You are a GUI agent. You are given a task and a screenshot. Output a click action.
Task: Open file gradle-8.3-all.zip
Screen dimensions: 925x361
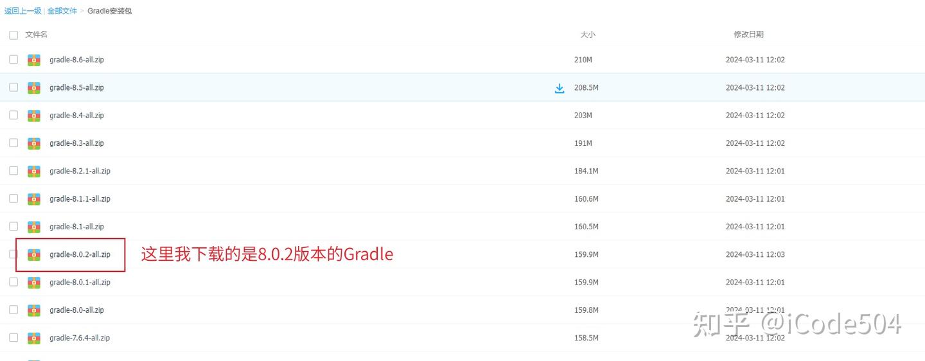[x=76, y=143]
